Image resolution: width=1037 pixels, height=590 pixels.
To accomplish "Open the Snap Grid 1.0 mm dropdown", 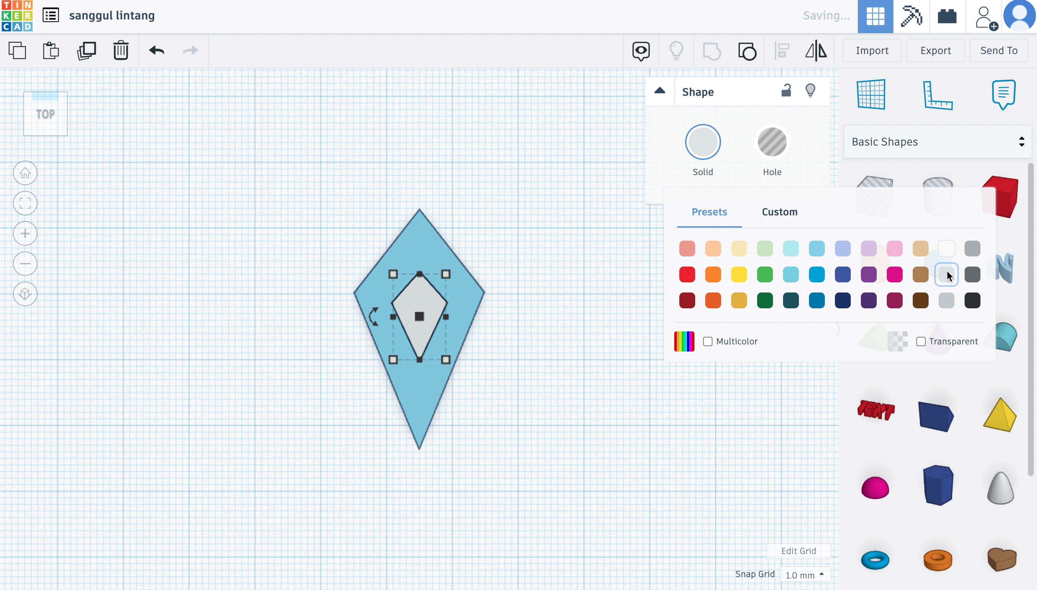I will pos(804,575).
